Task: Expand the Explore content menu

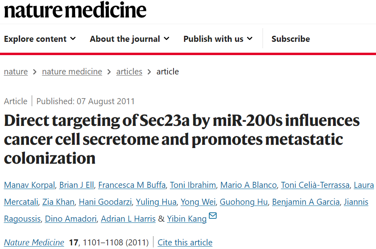Action: tap(40, 39)
